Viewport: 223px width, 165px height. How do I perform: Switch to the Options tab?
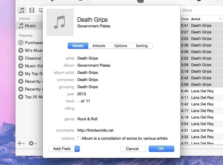point(121,46)
